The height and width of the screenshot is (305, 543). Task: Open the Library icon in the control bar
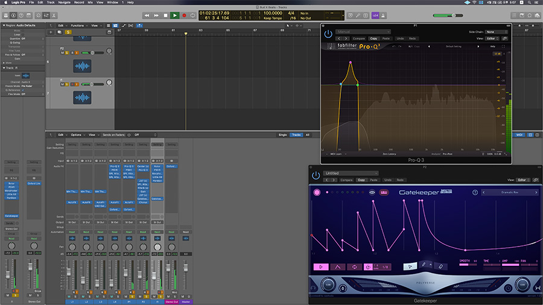pos(6,16)
